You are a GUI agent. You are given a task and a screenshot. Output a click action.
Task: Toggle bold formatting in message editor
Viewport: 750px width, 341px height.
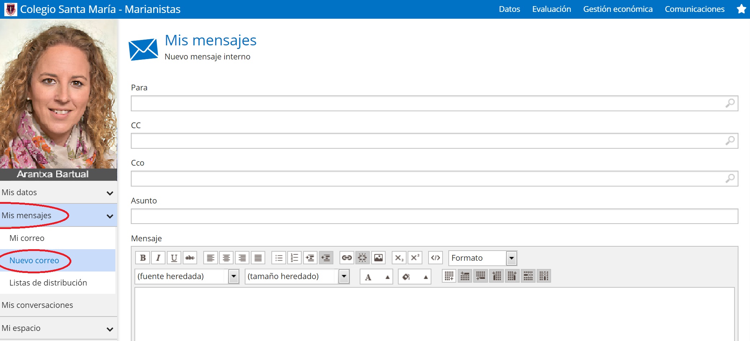click(142, 258)
